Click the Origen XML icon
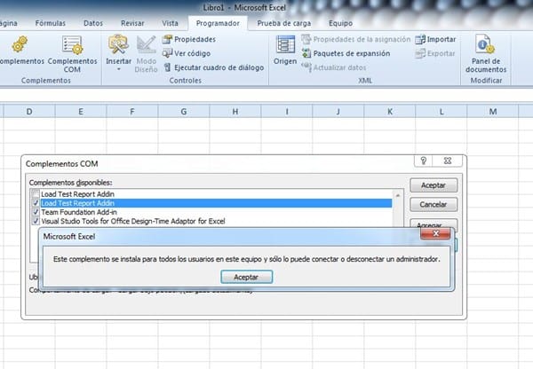Image resolution: width=533 pixels, height=369 pixels. (x=285, y=49)
